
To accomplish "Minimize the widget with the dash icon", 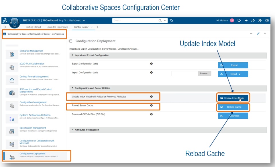I will tap(251, 34).
